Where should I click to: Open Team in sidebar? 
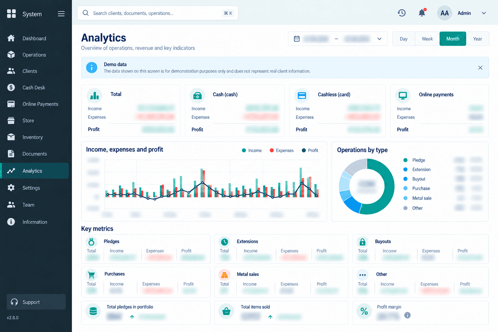tap(35, 205)
